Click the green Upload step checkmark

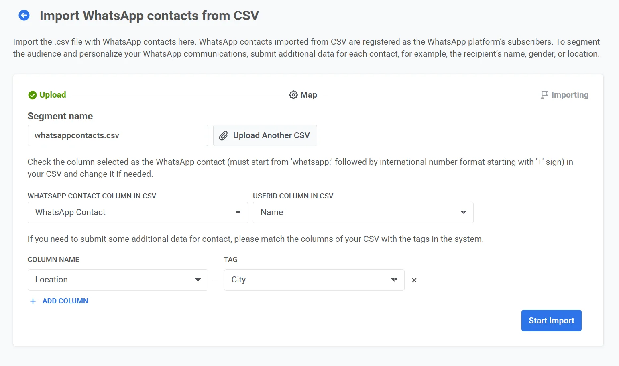pos(33,95)
